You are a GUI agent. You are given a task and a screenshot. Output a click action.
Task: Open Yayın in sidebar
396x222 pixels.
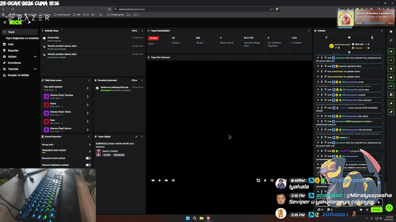20,32
